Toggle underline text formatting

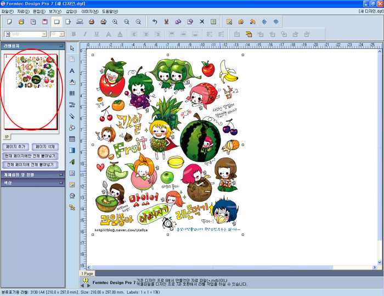tap(97, 34)
